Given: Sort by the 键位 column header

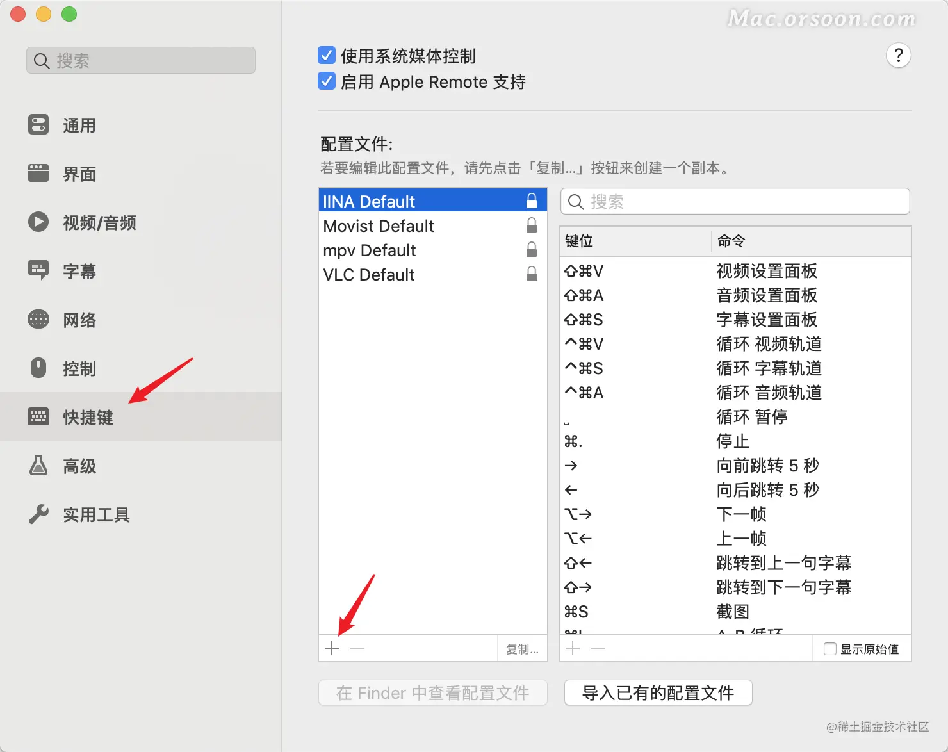Looking at the screenshot, I should pos(635,241).
